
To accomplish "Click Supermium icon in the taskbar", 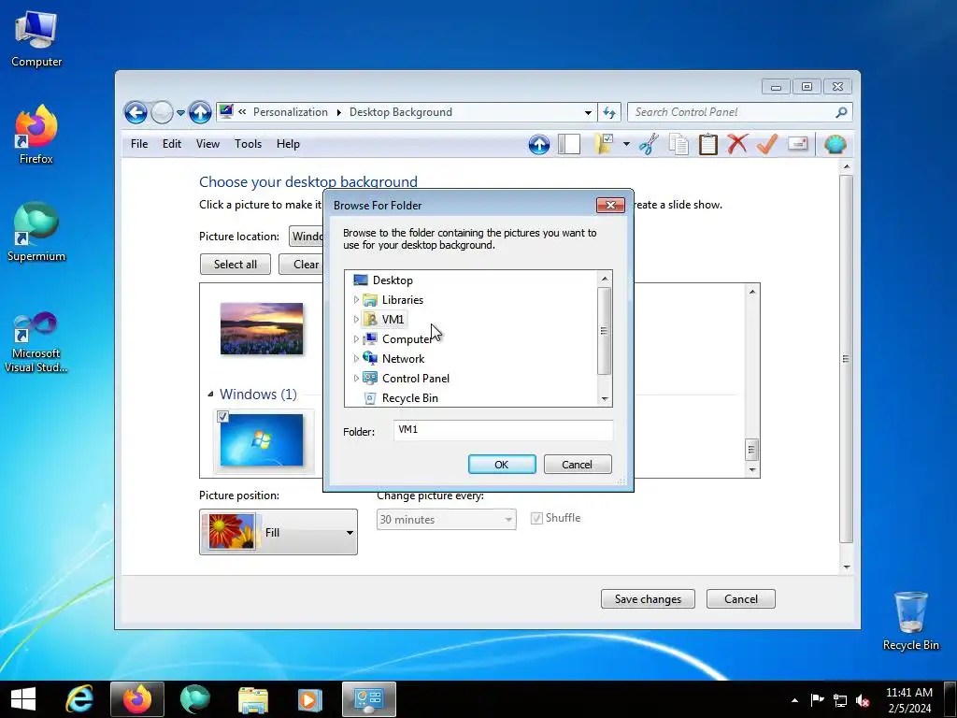I will [194, 699].
